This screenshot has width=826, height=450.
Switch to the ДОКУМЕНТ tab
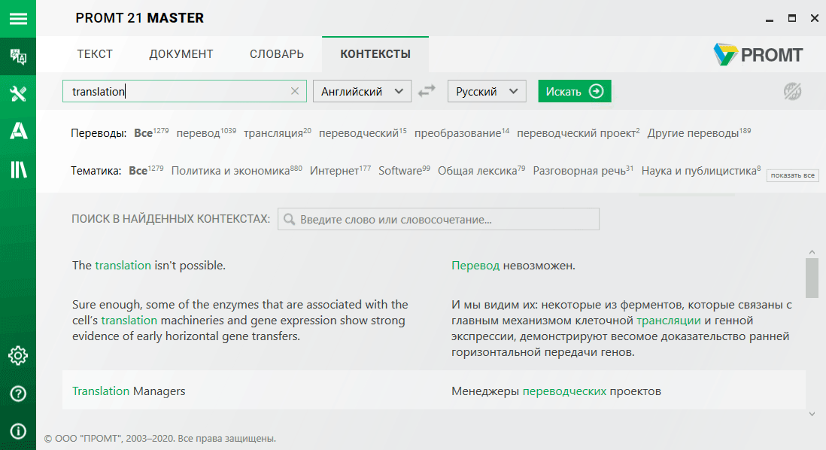[x=181, y=53]
